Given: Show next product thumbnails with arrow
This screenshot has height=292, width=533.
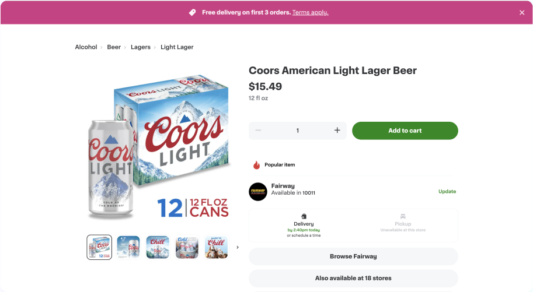Looking at the screenshot, I should [237, 247].
